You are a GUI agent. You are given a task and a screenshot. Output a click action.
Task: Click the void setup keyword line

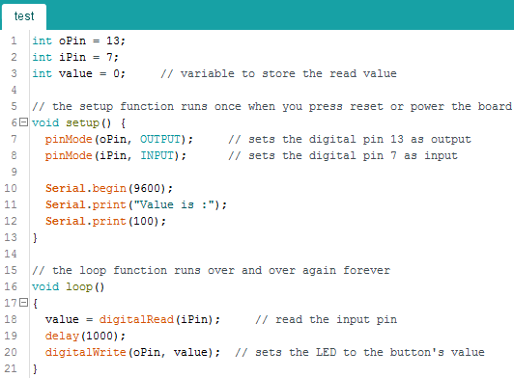(x=78, y=123)
